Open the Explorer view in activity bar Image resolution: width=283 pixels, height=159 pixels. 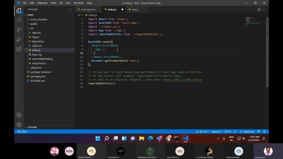point(19,11)
